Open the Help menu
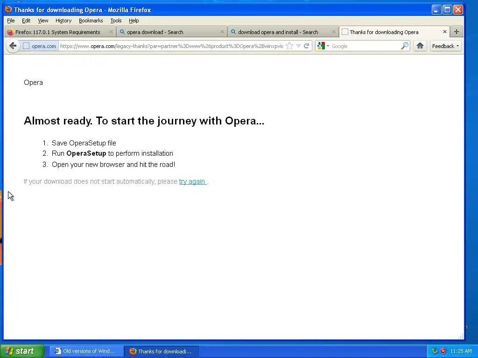This screenshot has height=358, width=478. (x=134, y=21)
